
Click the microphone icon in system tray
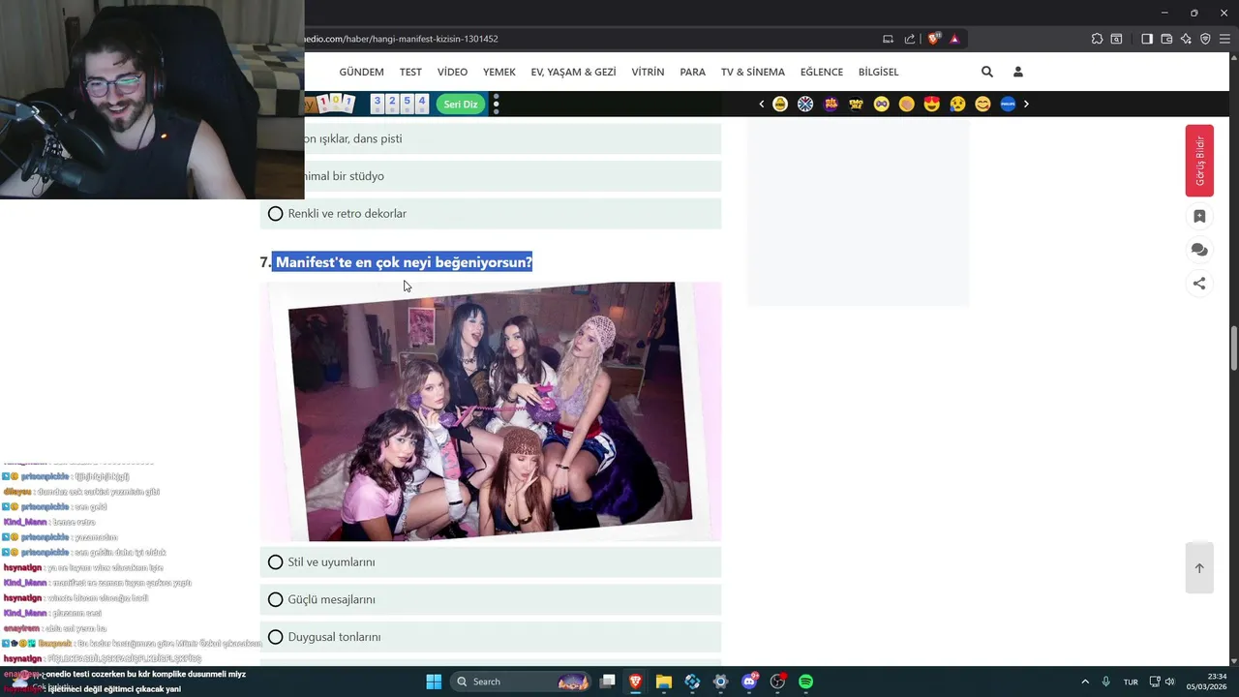(1106, 682)
